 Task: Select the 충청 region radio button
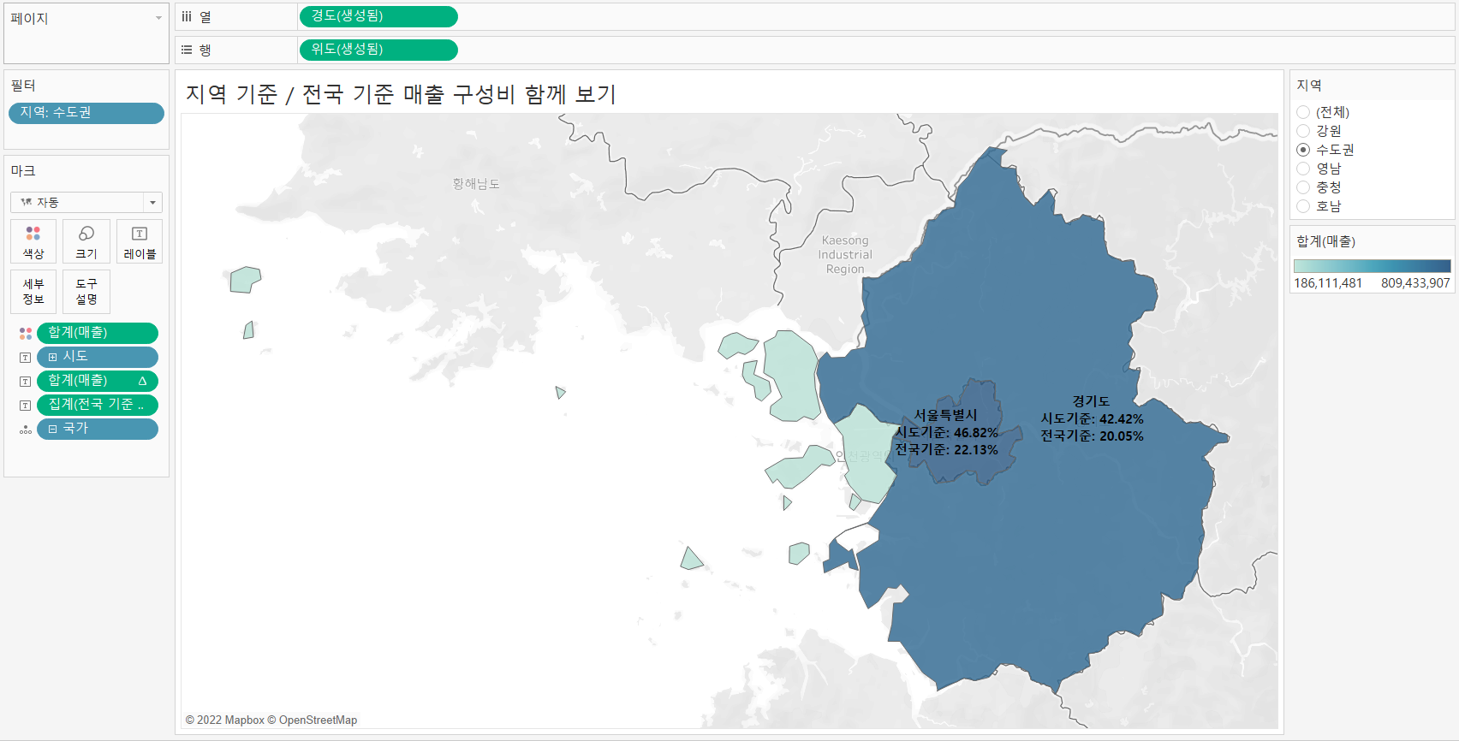point(1303,187)
